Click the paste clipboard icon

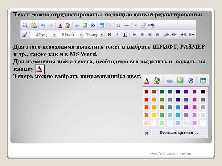pos(34,26)
